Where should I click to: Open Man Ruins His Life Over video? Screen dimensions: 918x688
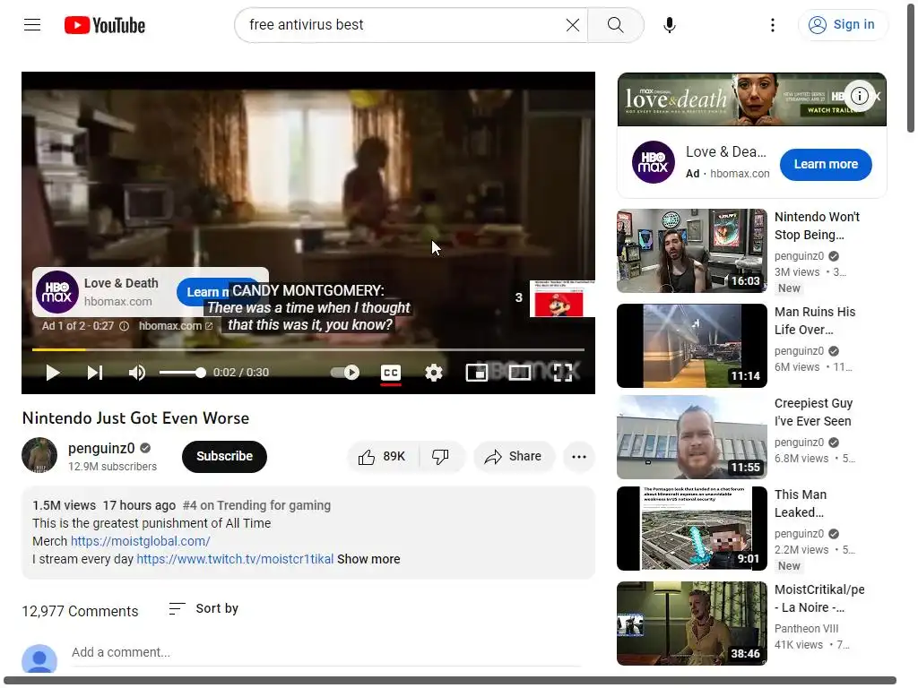tap(691, 345)
